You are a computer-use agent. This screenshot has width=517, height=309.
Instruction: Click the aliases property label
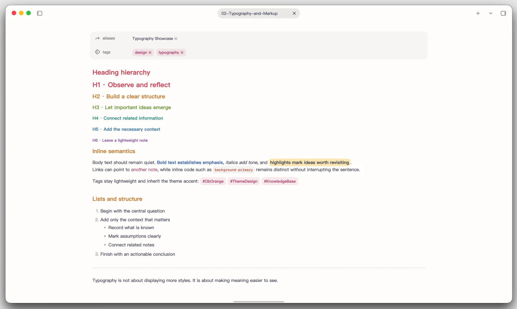tap(109, 38)
